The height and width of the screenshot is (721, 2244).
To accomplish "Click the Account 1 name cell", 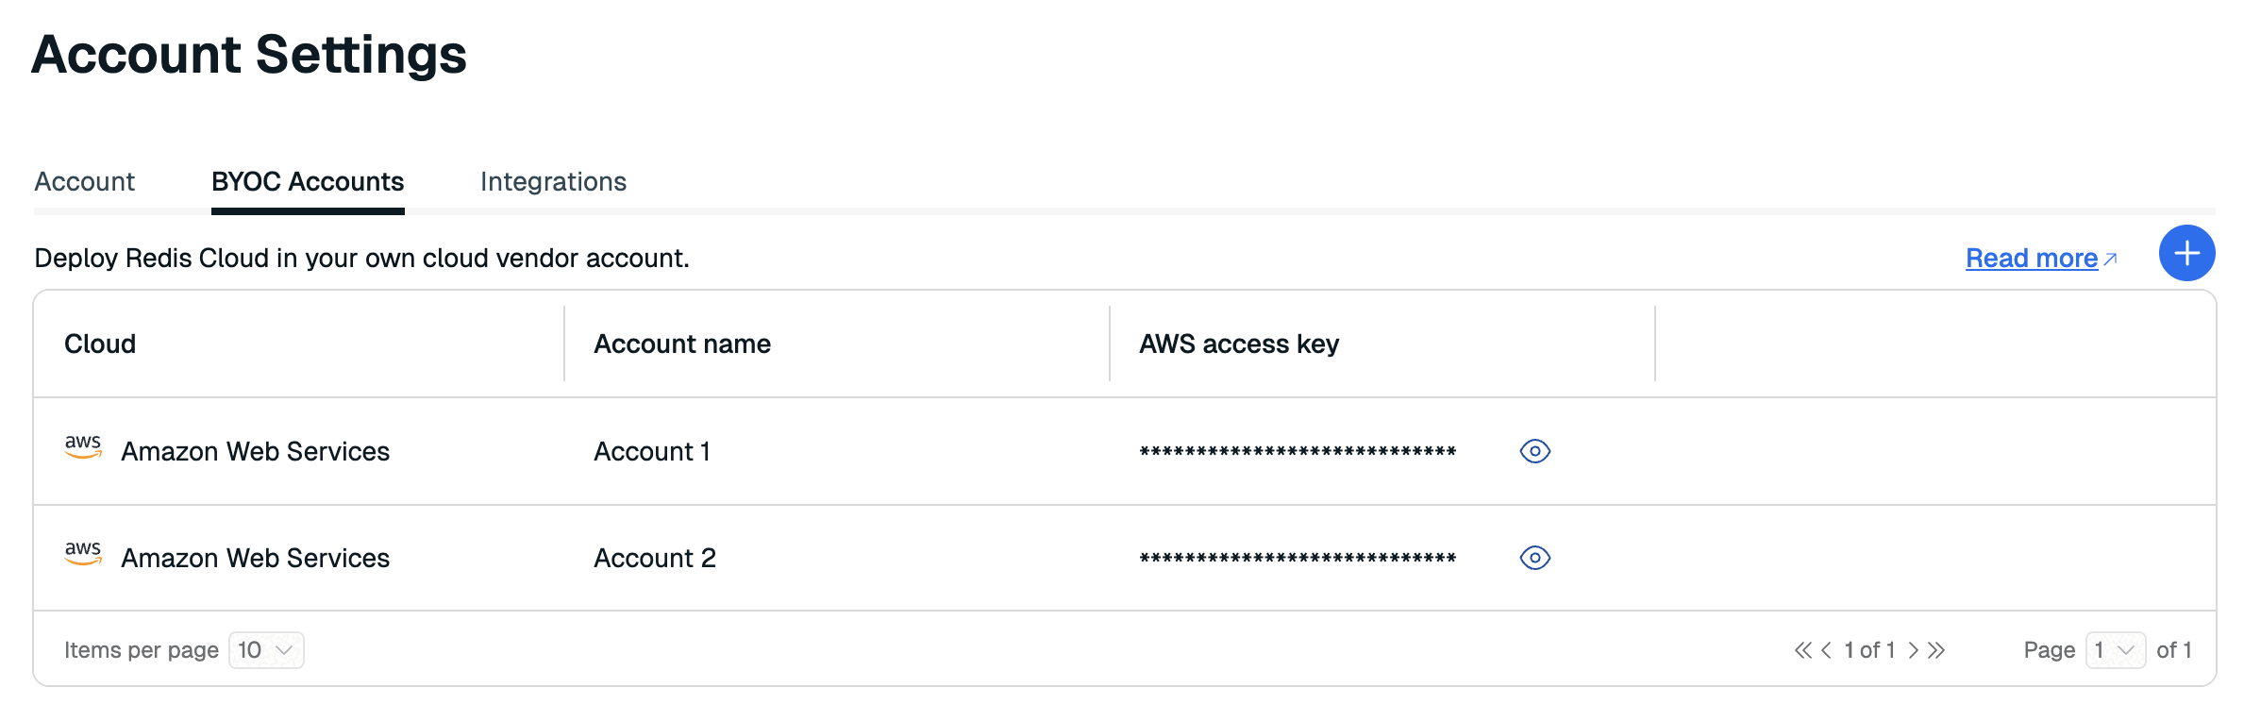I will pos(652,451).
